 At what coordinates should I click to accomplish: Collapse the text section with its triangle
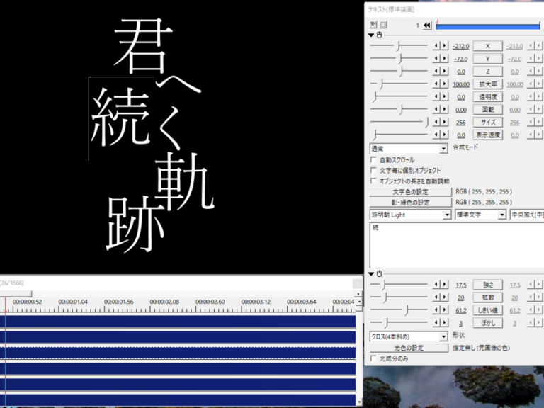371,35
